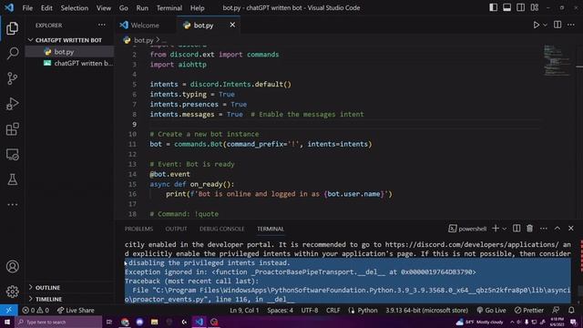The image size is (583, 328).
Task: Maximize the panel size chevron
Action: 557,229
